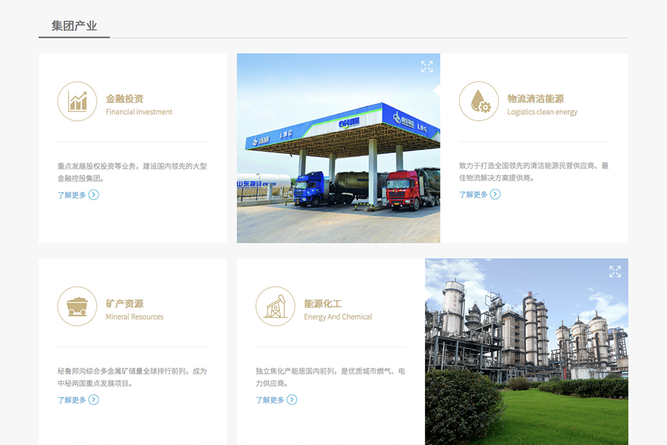Click the mining cart icon above 矿产资源
Image resolution: width=667 pixels, height=445 pixels.
(77, 307)
